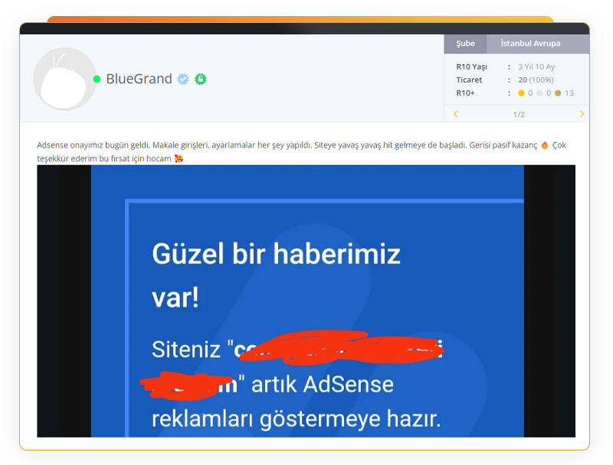Click the 'reklamları göstermeye hazır.' line
This screenshot has height=465, width=613.
tap(297, 418)
